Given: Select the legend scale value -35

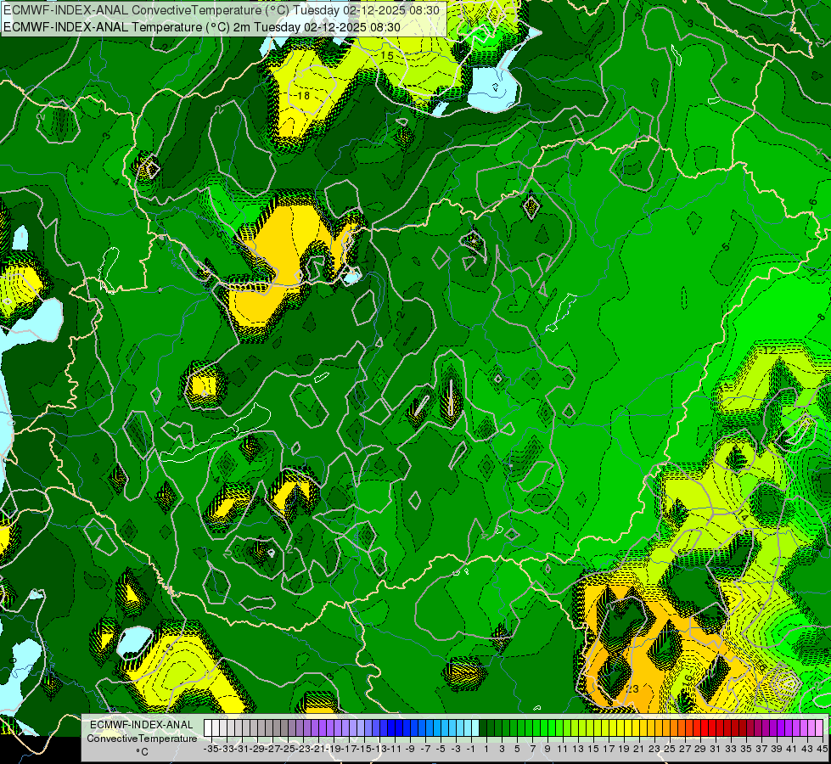Looking at the screenshot, I should coord(211,750).
